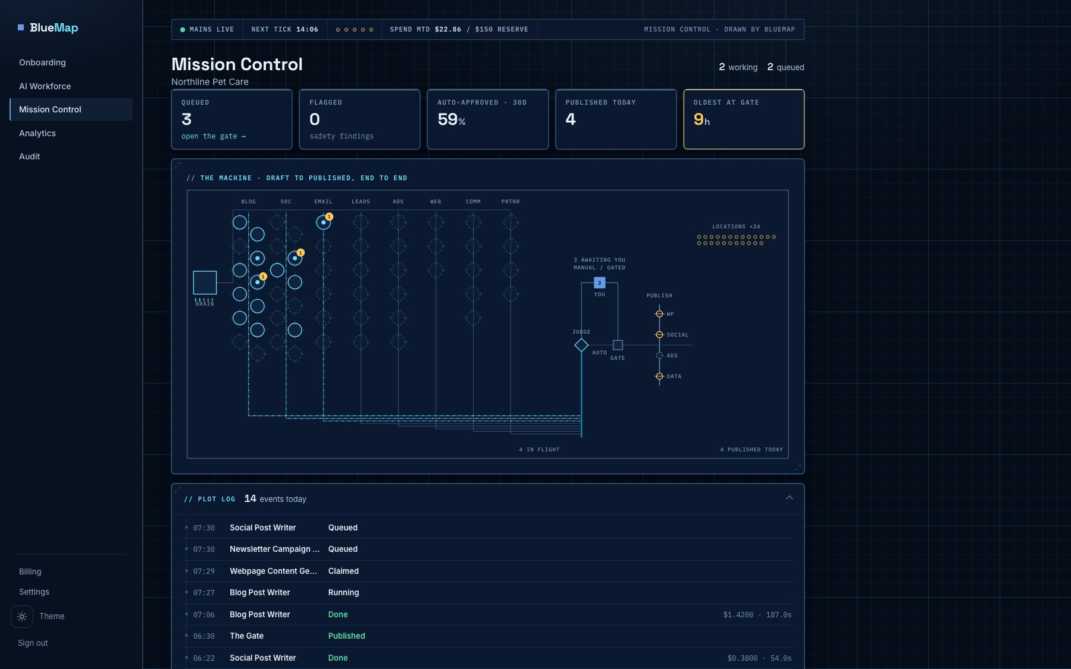Viewport: 1071px width, 669px height.
Task: Open the Flagged safety findings card
Action: pos(359,119)
